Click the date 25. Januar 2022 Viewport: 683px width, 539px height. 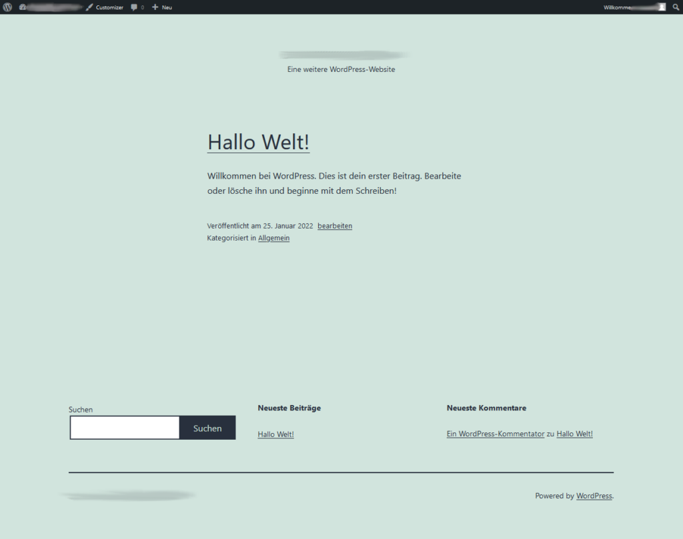288,226
